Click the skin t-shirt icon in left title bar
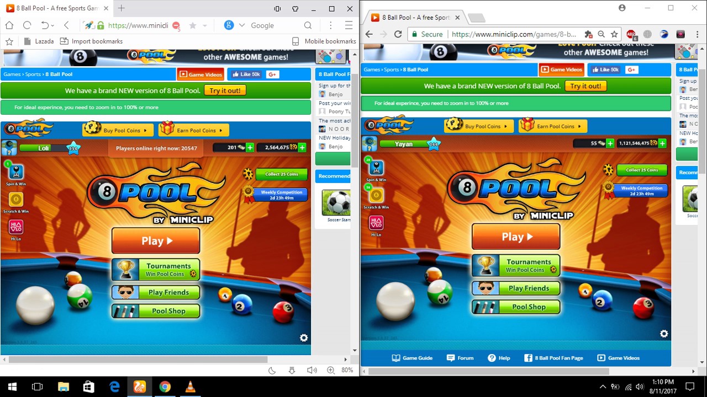The width and height of the screenshot is (707, 397). [x=295, y=9]
